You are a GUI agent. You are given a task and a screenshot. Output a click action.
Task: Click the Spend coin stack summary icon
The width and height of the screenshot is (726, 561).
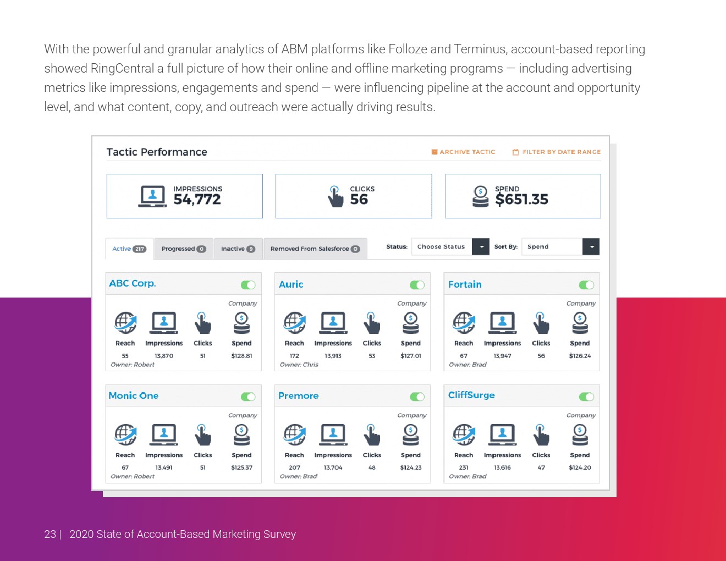pyautogui.click(x=480, y=196)
